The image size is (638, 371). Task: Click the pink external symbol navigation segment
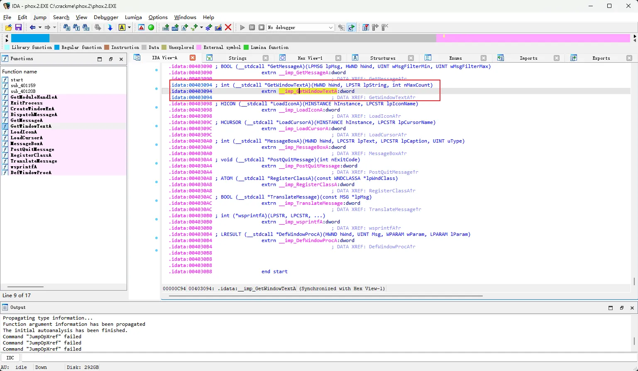(533, 38)
